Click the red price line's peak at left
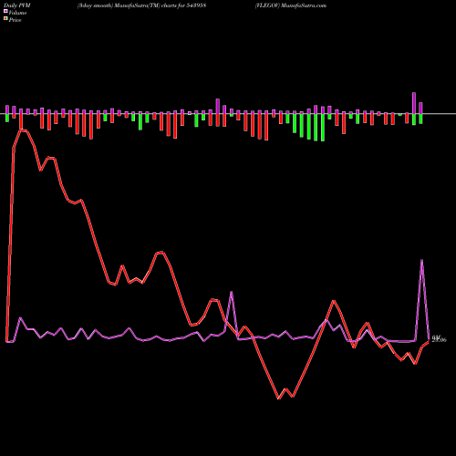The height and width of the screenshot is (456, 456). pyautogui.click(x=21, y=130)
